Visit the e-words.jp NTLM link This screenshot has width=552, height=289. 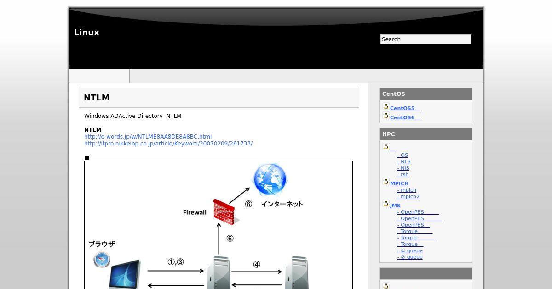(148, 137)
